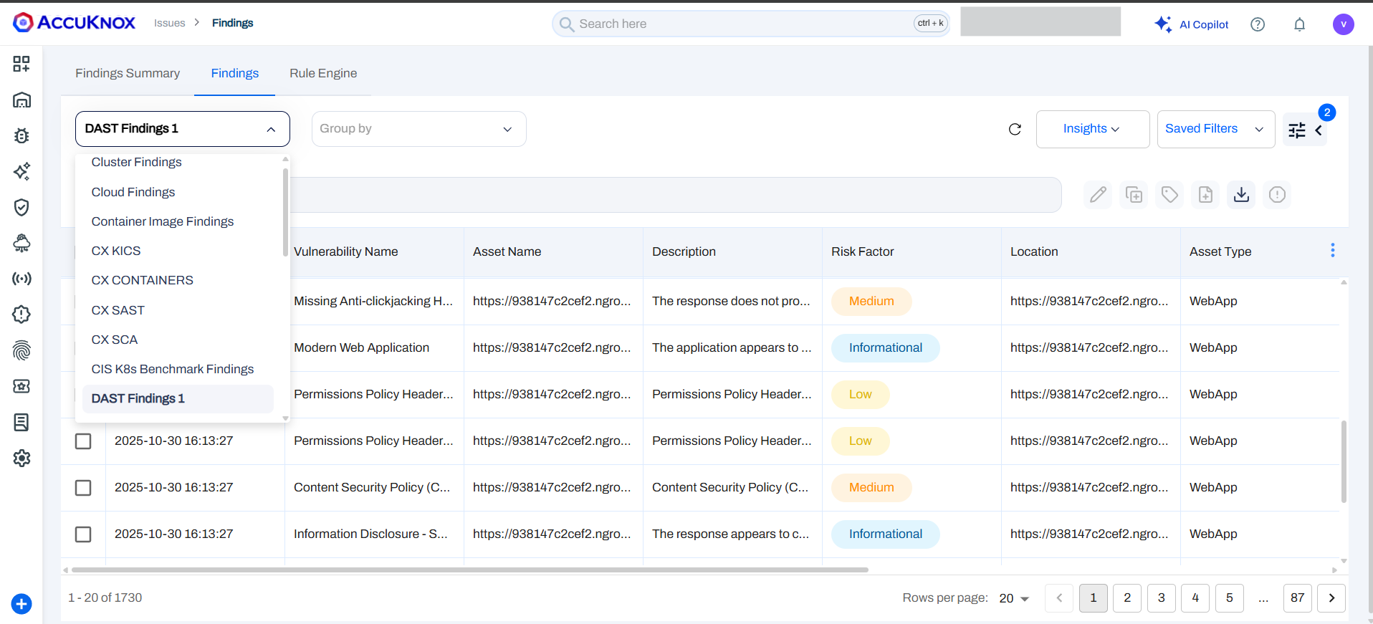This screenshot has width=1373, height=624.
Task: Open the fingerprint icon in sidebar
Action: coord(21,350)
